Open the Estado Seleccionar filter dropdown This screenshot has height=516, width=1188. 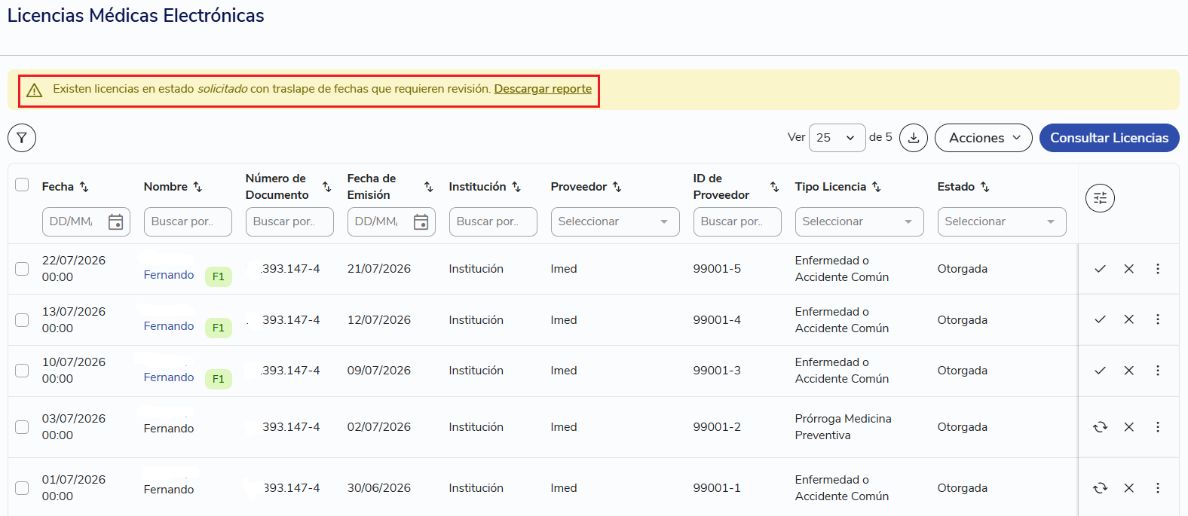(x=1001, y=221)
